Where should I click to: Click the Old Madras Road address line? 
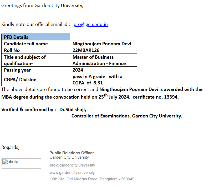[92, 179]
